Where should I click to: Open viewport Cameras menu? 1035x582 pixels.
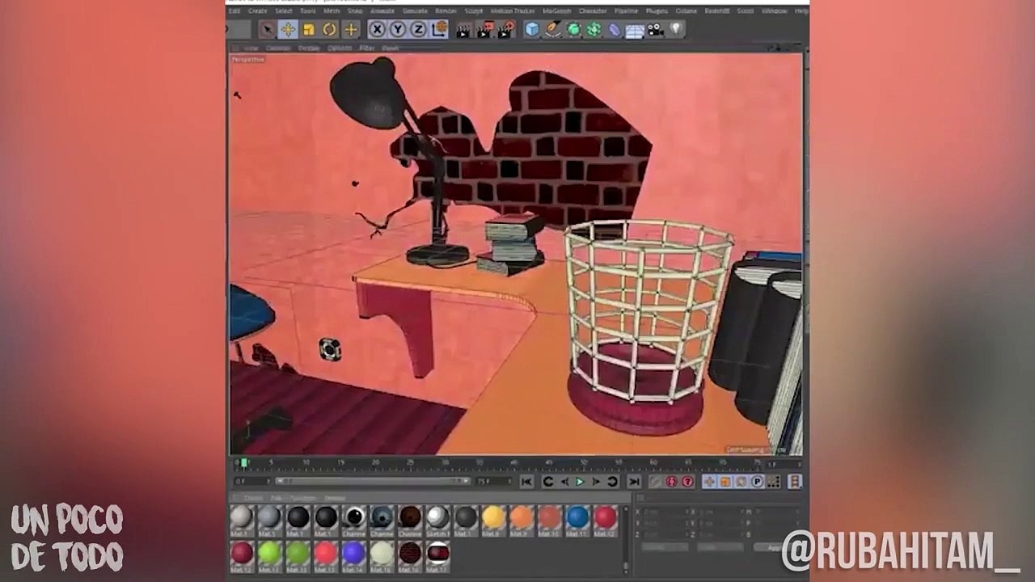click(278, 48)
